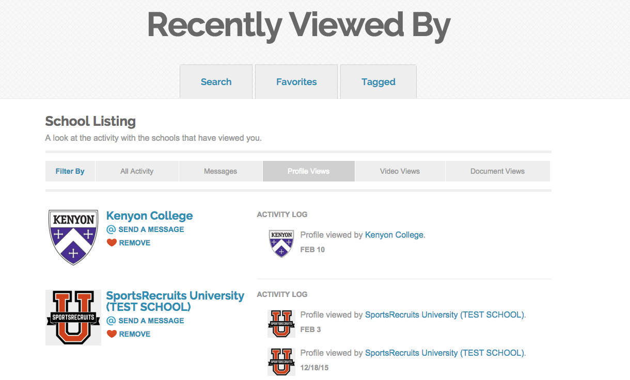The image size is (630, 380).
Task: Show only Video Views activity
Action: click(x=400, y=171)
